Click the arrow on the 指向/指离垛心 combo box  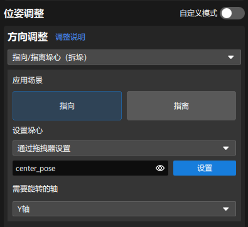231,57
